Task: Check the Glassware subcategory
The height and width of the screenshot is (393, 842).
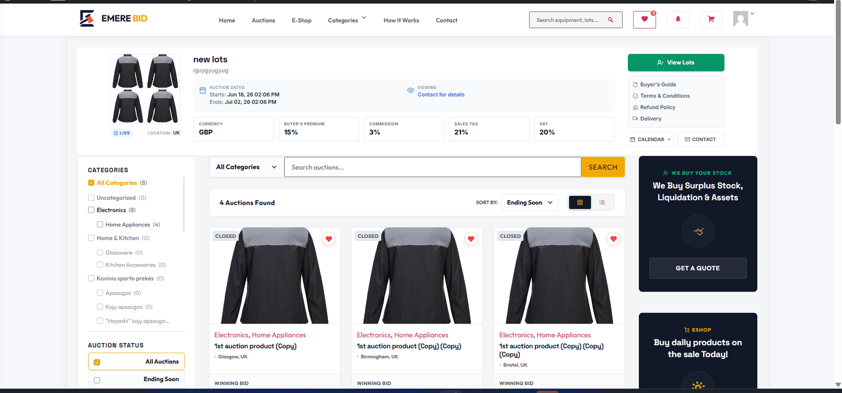Action: pyautogui.click(x=100, y=252)
